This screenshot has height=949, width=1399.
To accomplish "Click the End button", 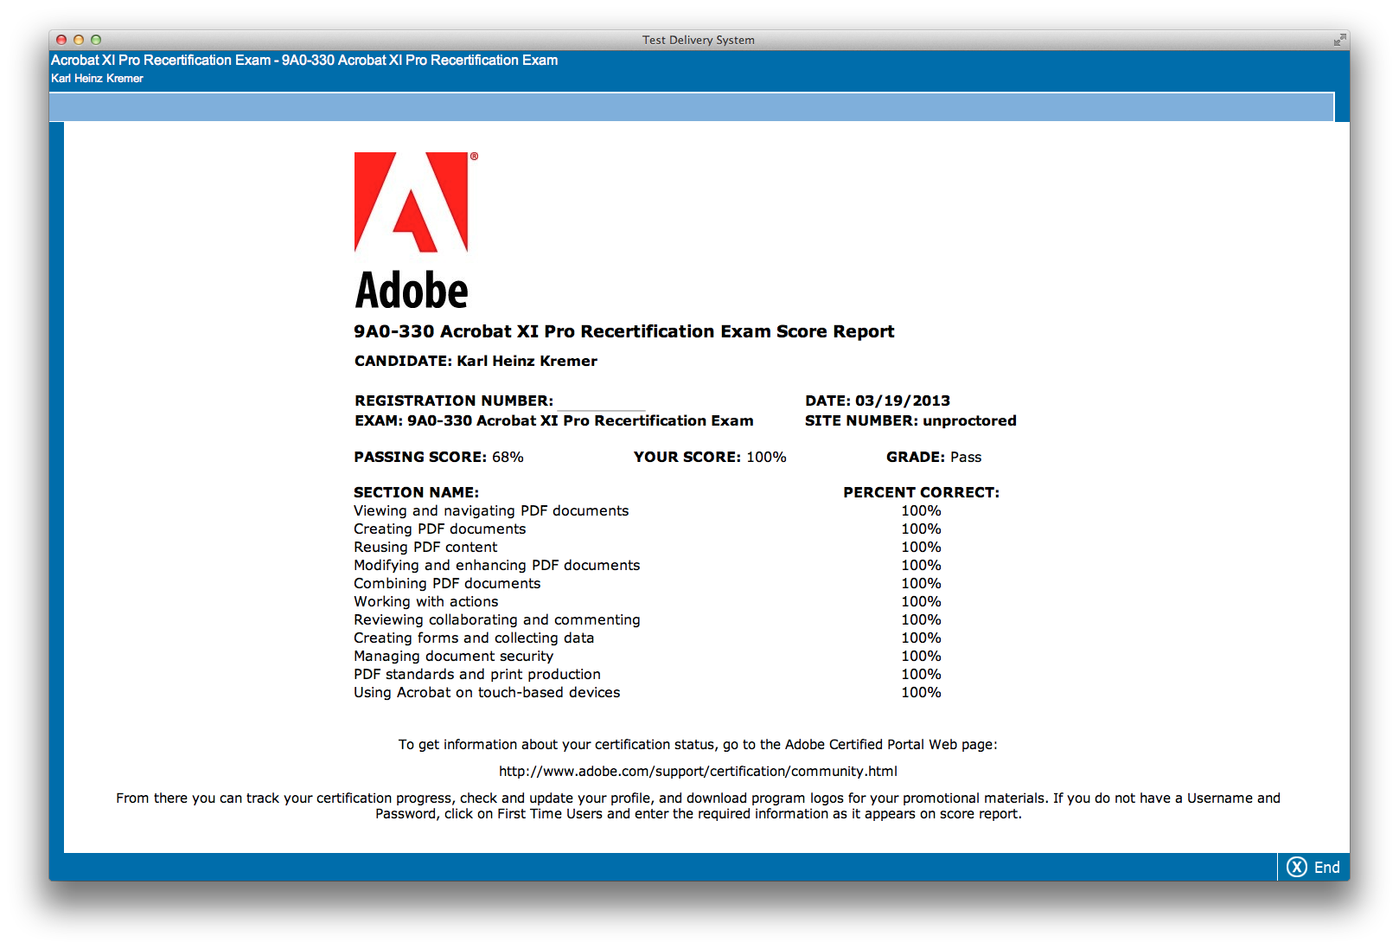I will [1313, 867].
